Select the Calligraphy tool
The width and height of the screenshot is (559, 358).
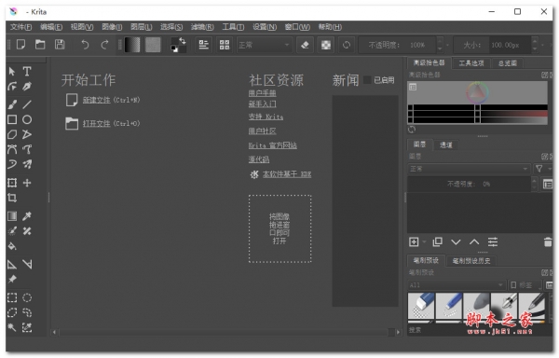27,87
